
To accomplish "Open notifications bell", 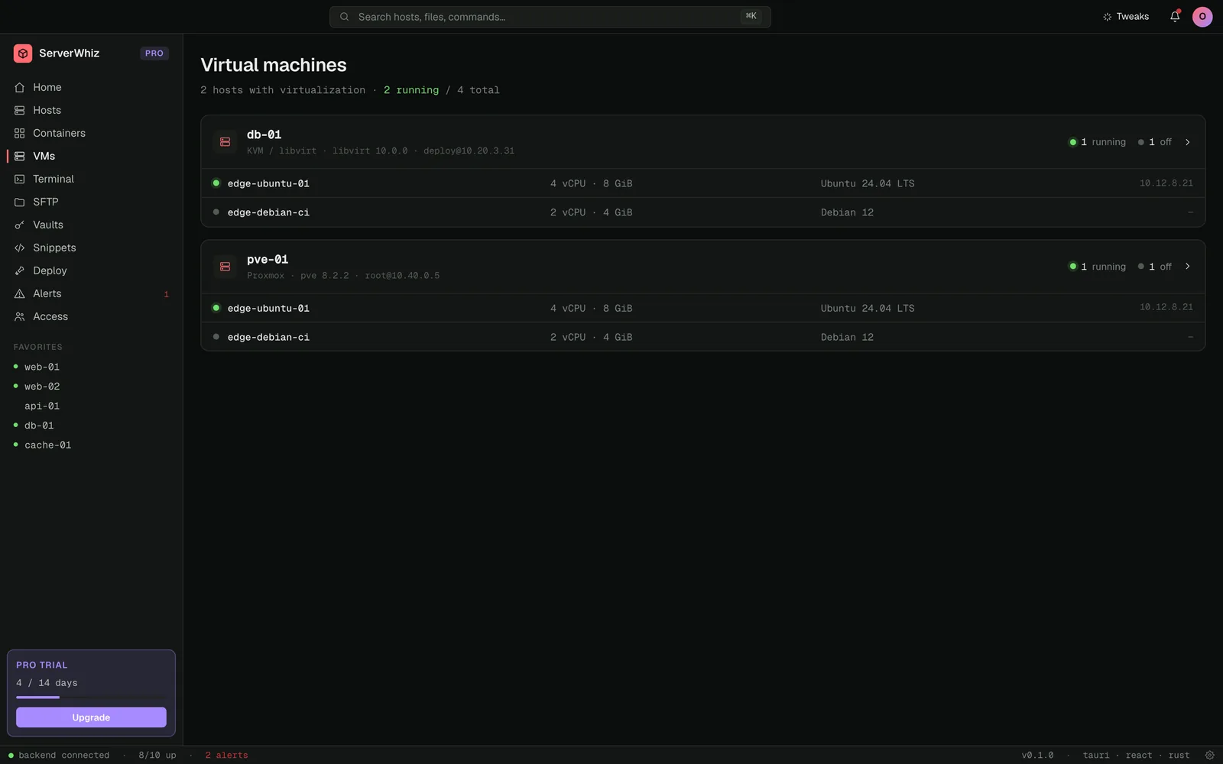I will (1175, 17).
